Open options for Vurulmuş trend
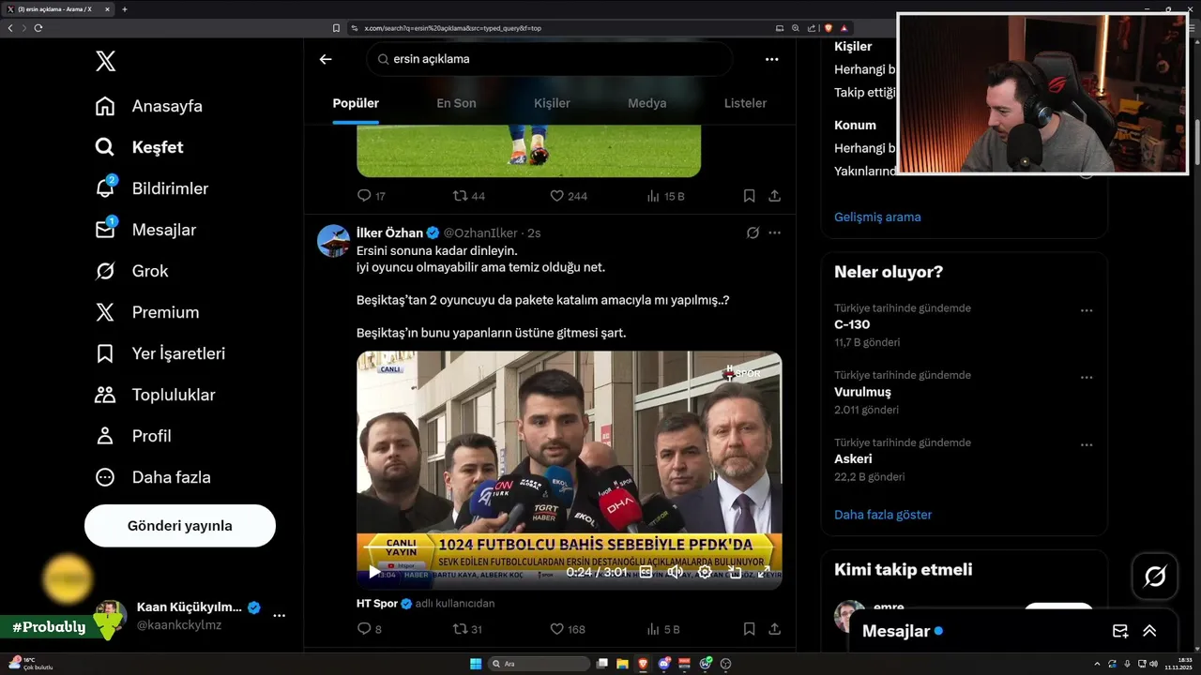 tap(1087, 378)
